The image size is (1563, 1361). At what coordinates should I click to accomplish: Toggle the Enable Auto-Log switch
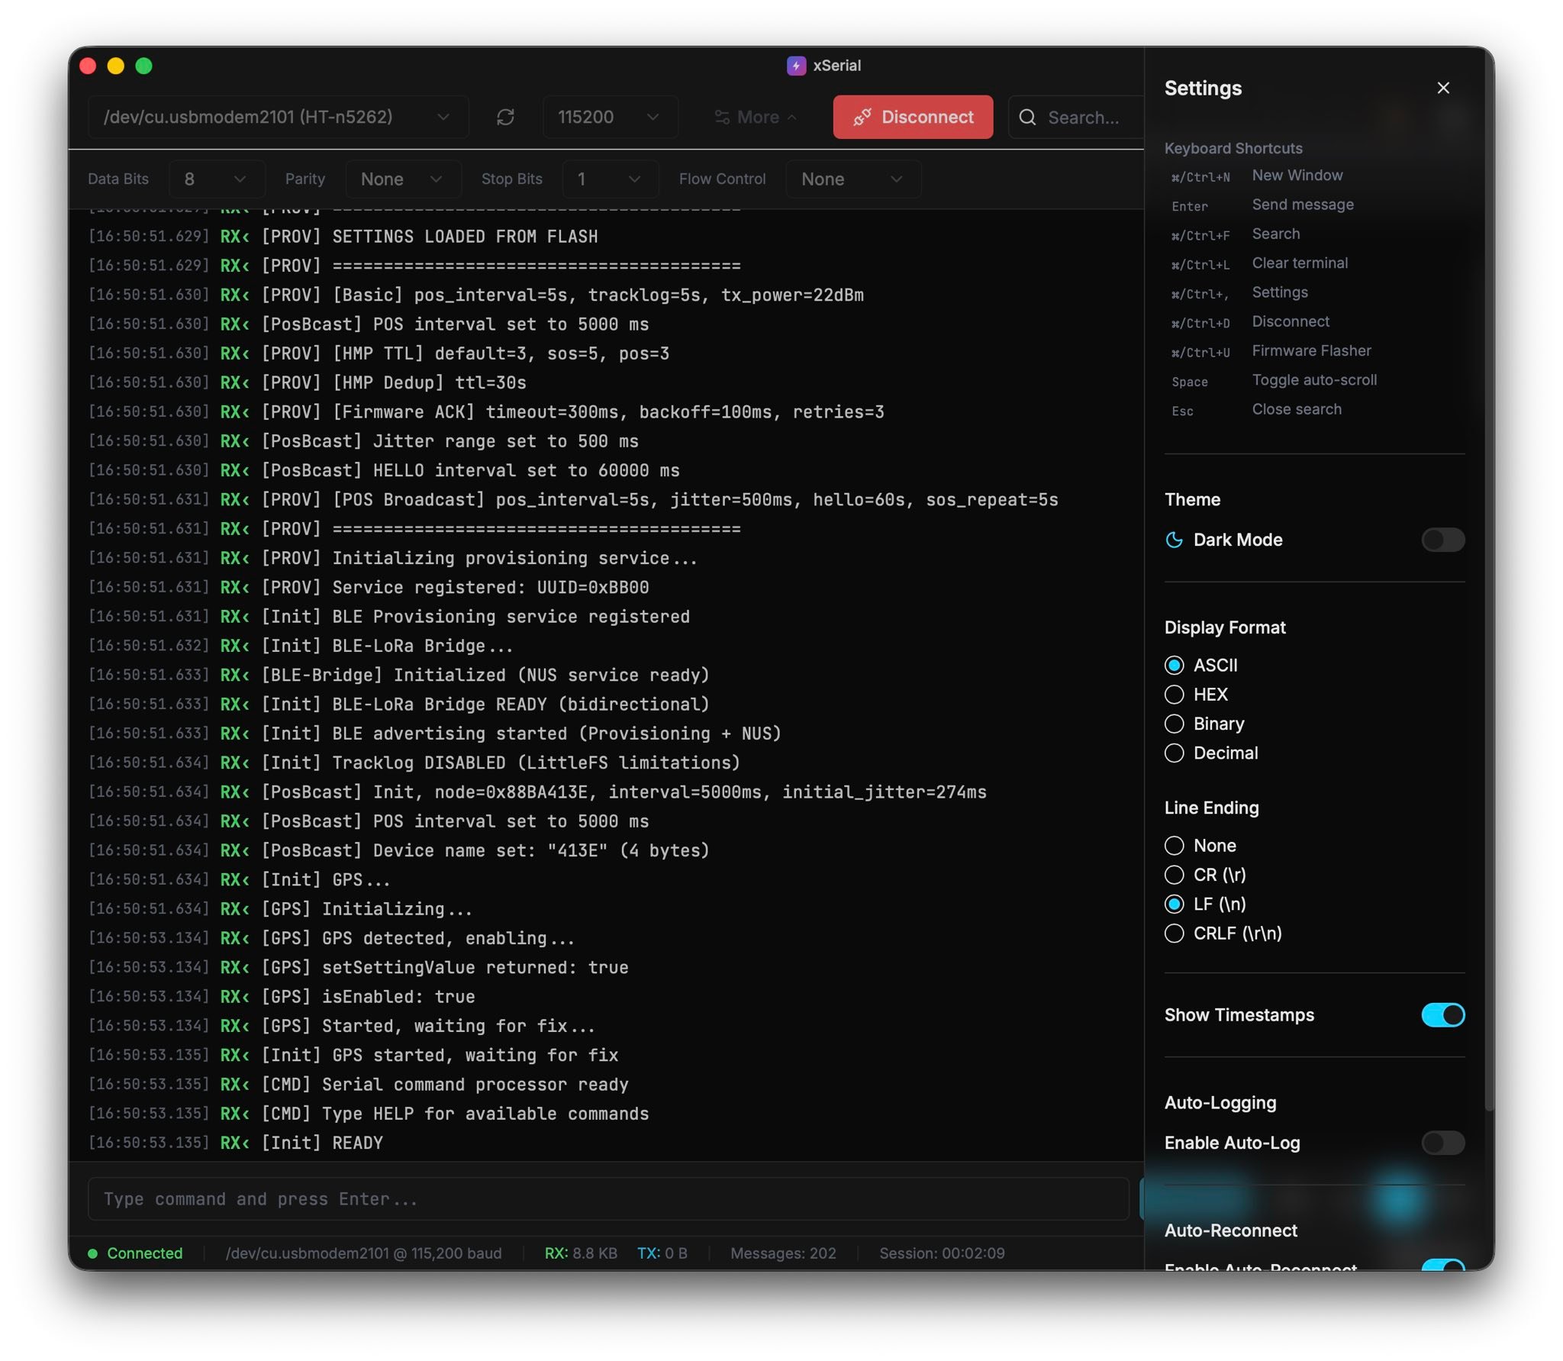tap(1442, 1143)
